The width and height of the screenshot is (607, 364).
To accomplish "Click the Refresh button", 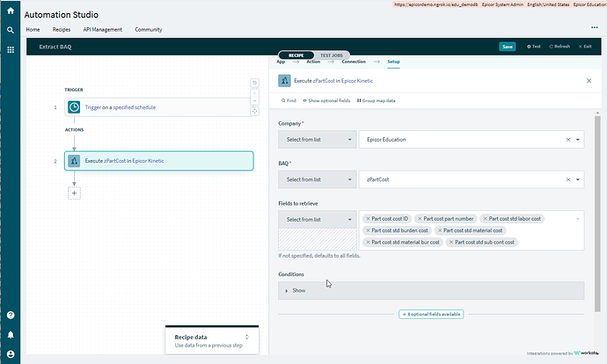I will pos(559,47).
